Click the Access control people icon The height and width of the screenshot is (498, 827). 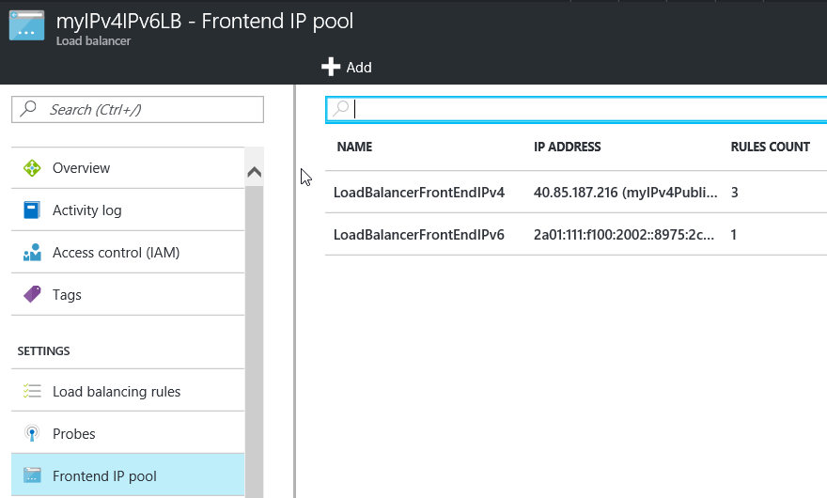[33, 253]
